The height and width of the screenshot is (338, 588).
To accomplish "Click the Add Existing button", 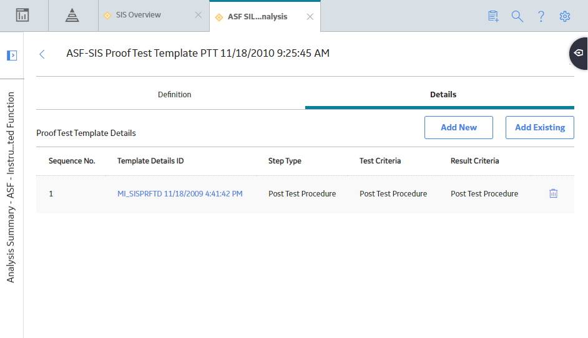I will 540,127.
